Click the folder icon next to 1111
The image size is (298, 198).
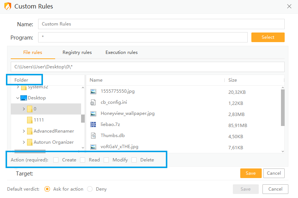click(x=30, y=120)
